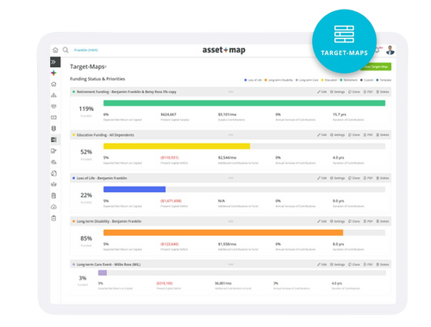This screenshot has height=327, width=431.
Task: Click the green Retirement funding progress bar
Action: click(x=244, y=103)
